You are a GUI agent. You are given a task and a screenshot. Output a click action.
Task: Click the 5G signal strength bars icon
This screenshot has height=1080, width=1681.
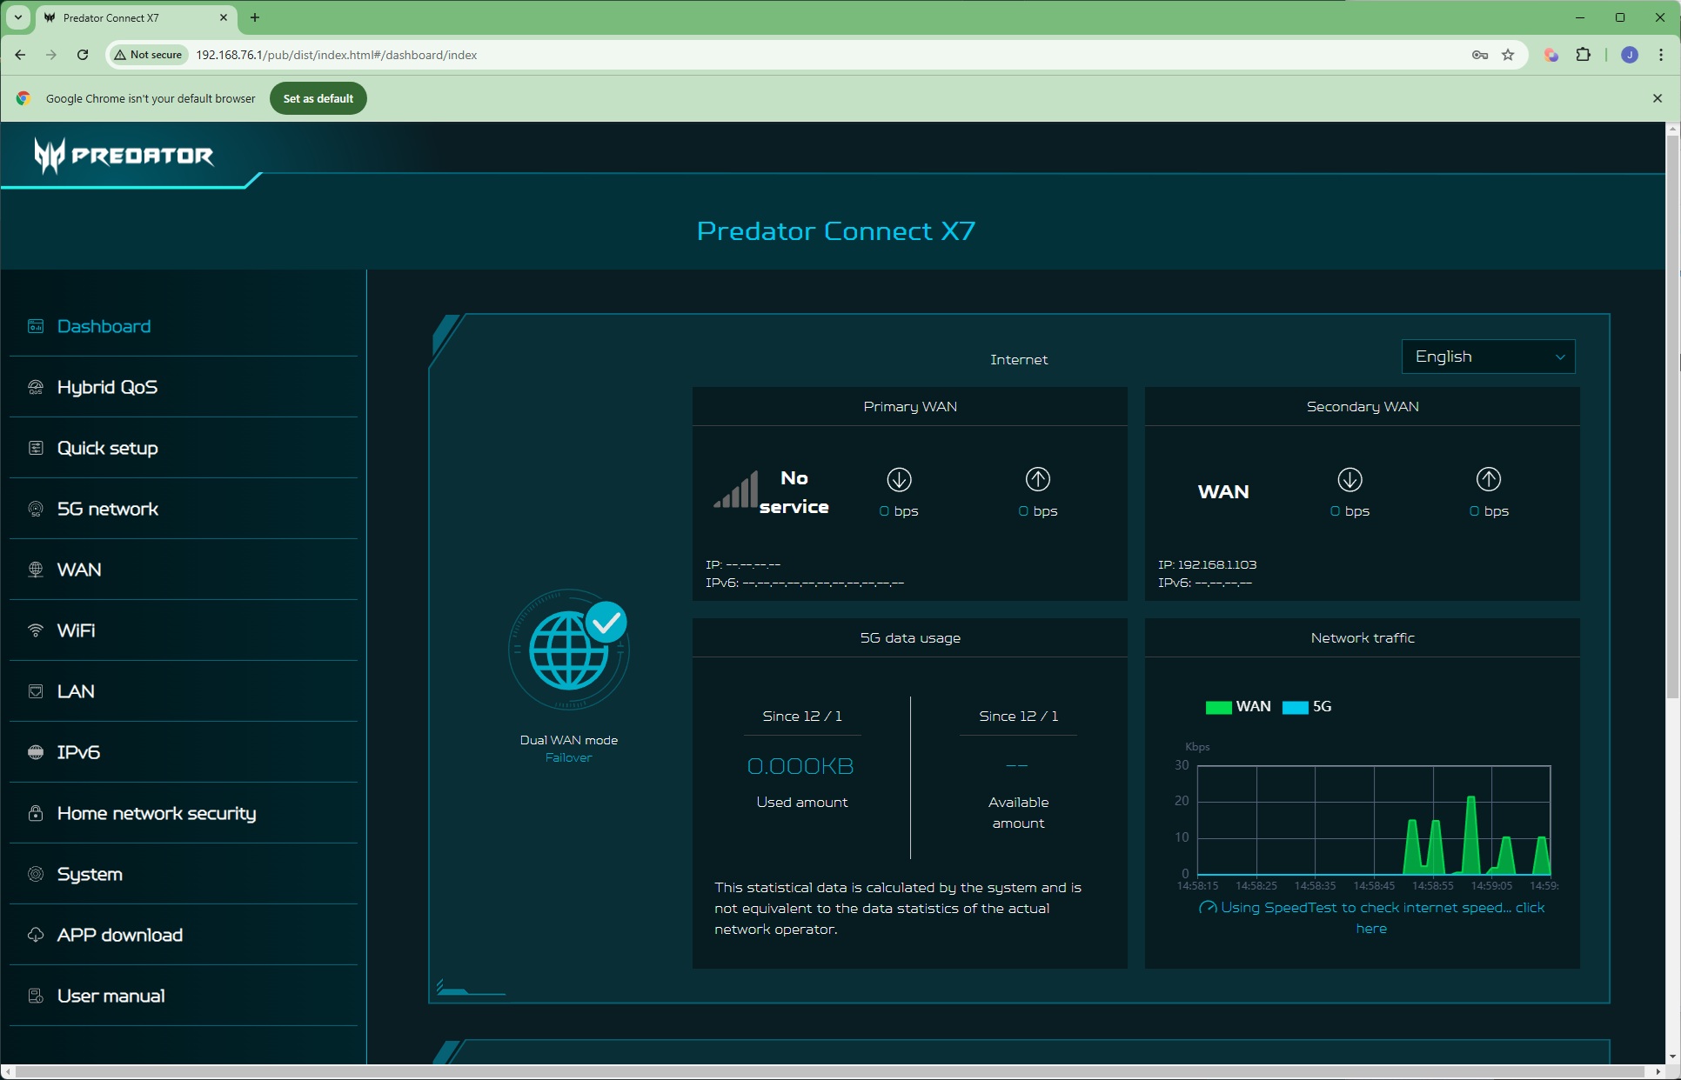click(x=736, y=491)
